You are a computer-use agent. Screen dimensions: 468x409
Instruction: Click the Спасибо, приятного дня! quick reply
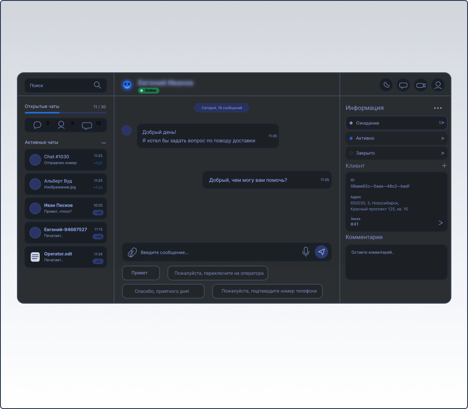tap(163, 291)
